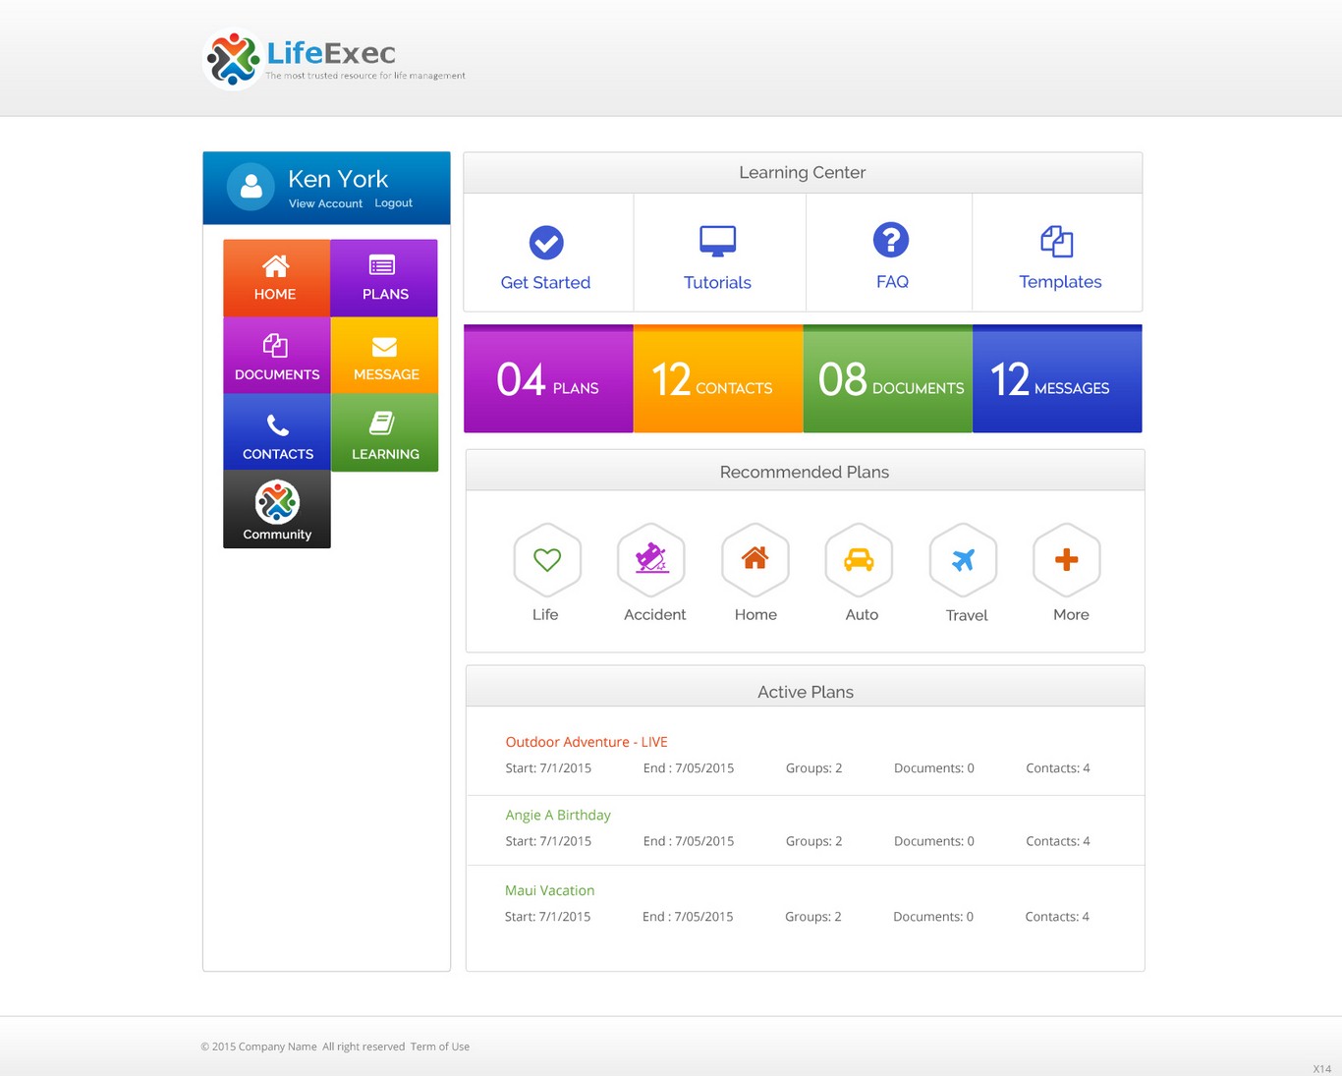Select the Plans tile in sidebar
This screenshot has height=1076, width=1342.
tap(384, 277)
